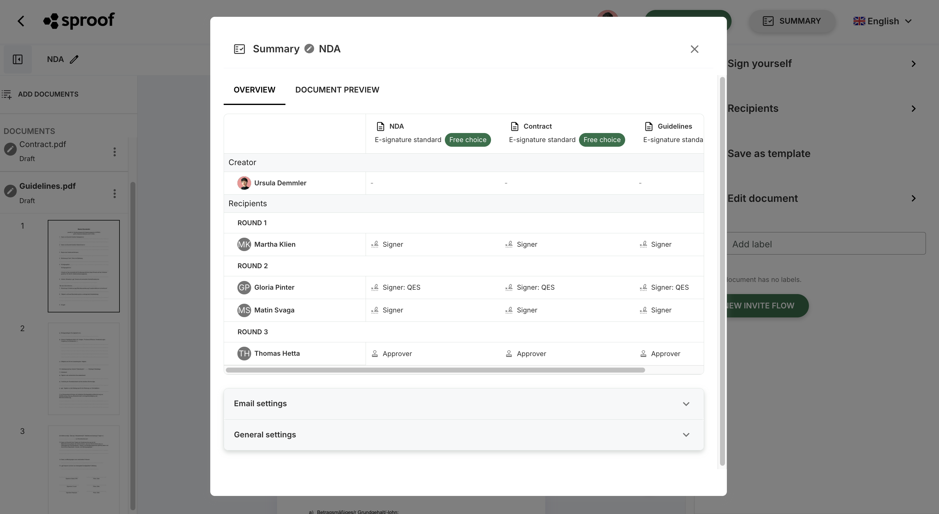The image size is (939, 514).
Task: Close the Summary dialog
Action: click(694, 49)
